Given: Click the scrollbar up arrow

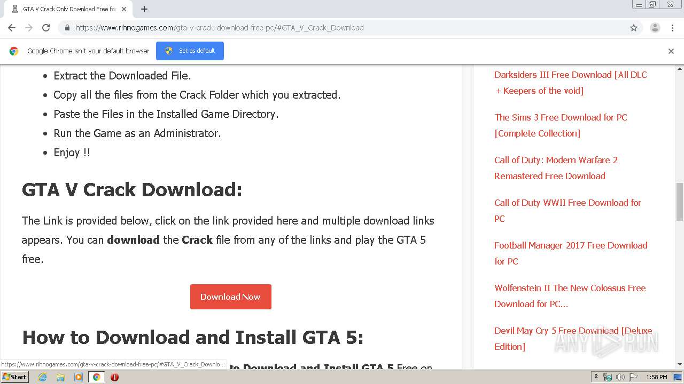Looking at the screenshot, I should [680, 69].
